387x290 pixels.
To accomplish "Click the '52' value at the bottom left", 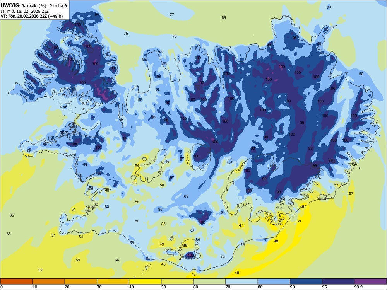I will pos(40,270).
